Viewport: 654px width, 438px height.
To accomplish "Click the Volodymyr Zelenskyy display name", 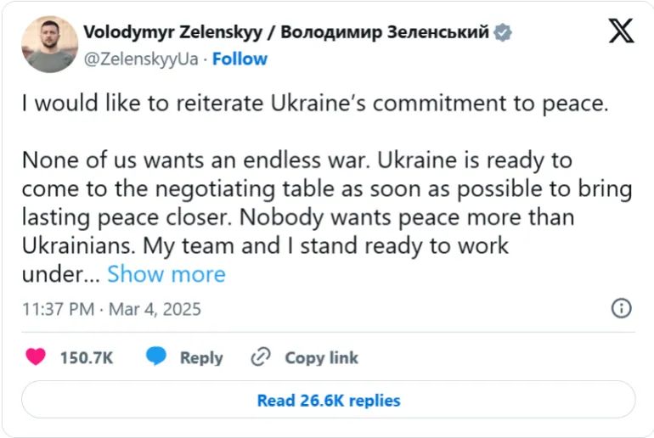I will (174, 32).
